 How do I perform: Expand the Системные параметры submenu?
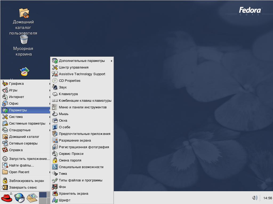pos(26,123)
